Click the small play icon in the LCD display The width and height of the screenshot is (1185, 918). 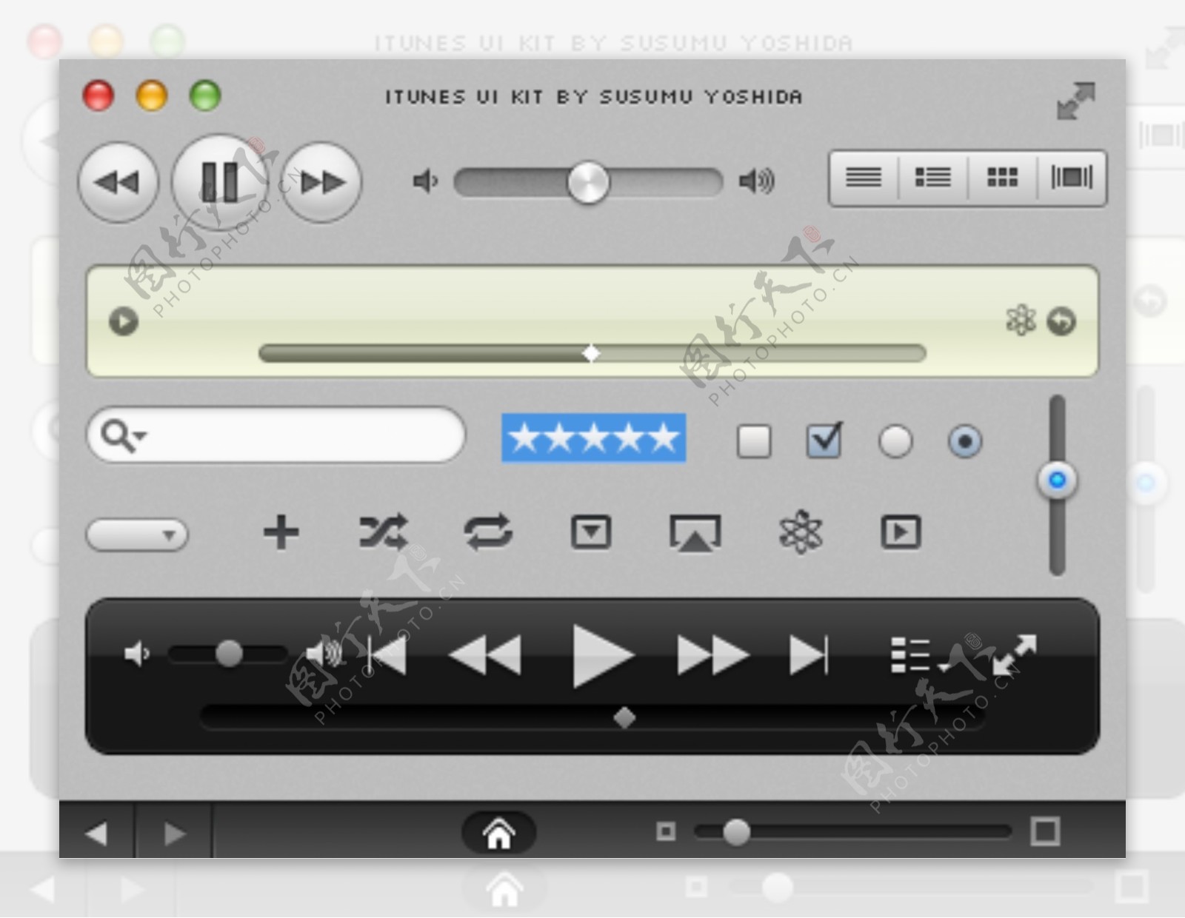coord(124,321)
